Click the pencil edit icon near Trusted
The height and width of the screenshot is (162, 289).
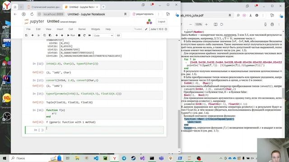146,29
